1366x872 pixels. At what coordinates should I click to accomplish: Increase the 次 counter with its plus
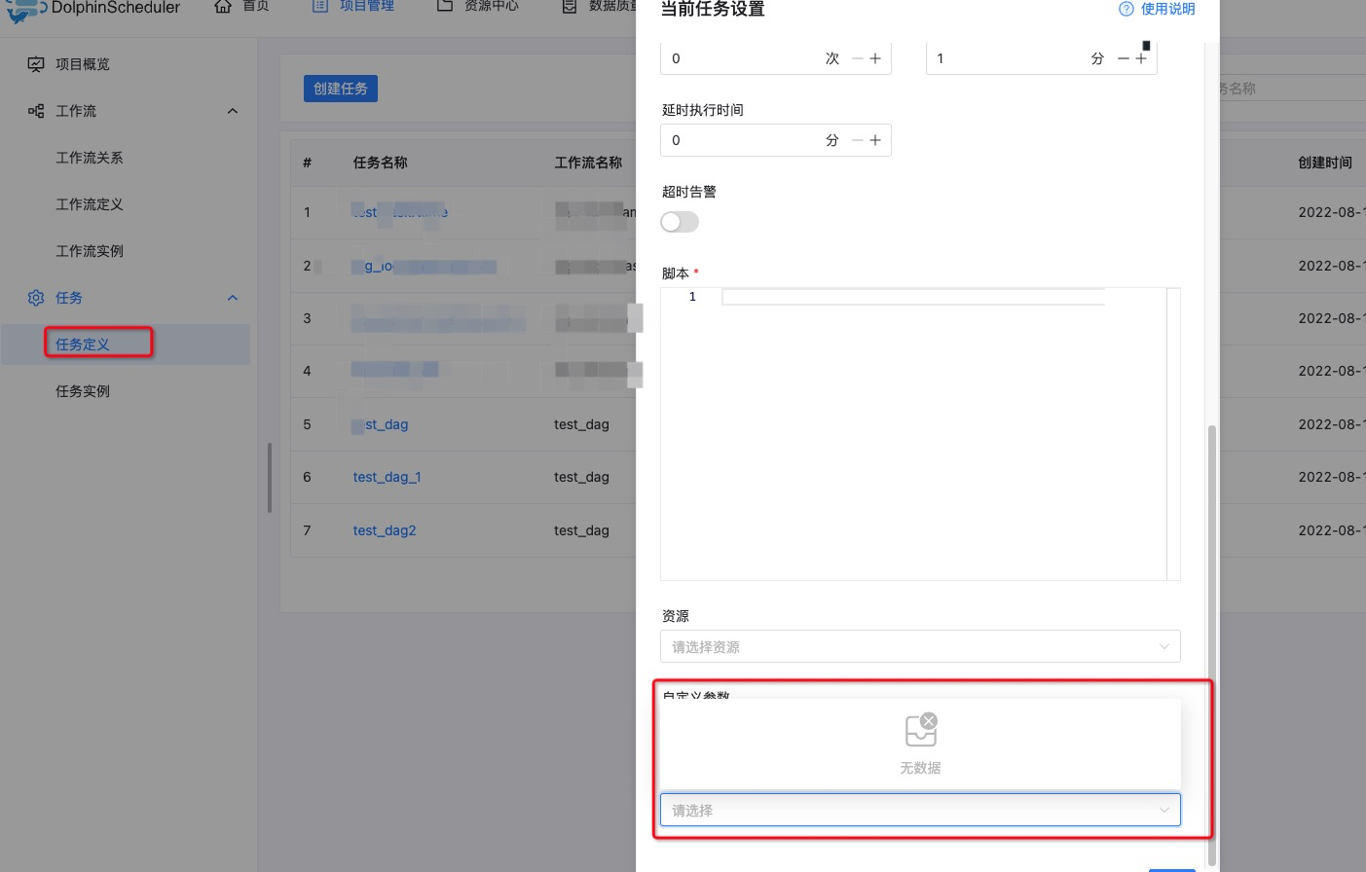[x=875, y=58]
